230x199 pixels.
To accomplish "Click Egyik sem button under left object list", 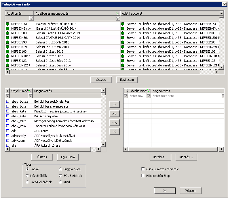I will point(68,157).
